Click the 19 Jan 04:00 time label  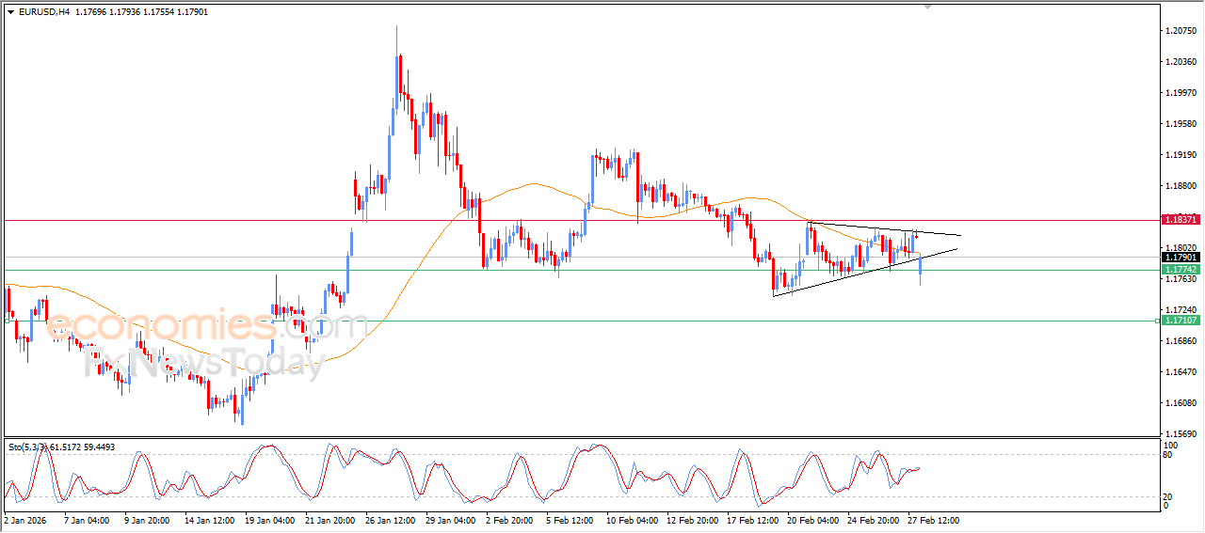click(269, 520)
